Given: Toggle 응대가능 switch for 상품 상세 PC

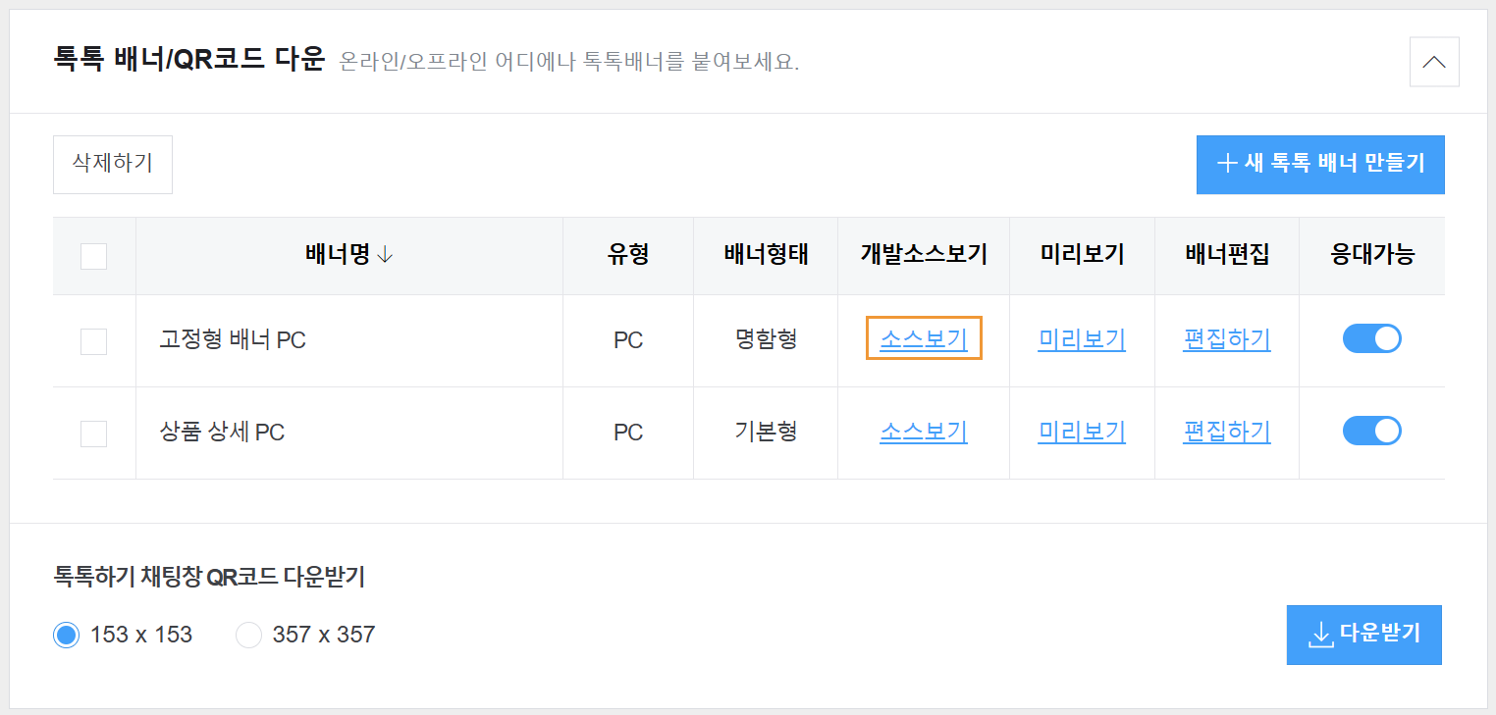Looking at the screenshot, I should (x=1371, y=431).
